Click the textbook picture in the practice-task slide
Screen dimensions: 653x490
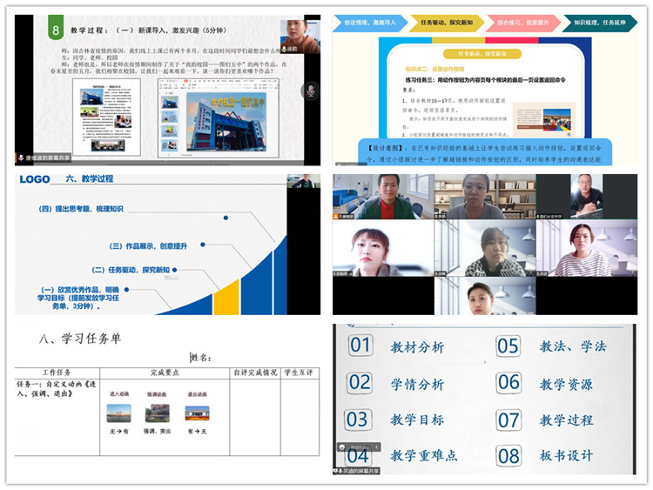(x=544, y=119)
